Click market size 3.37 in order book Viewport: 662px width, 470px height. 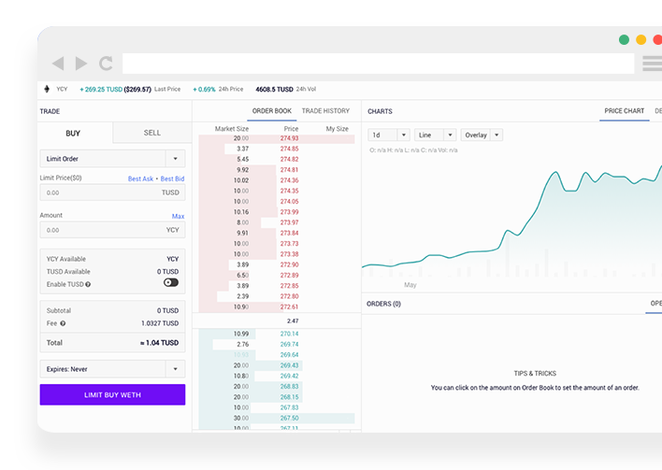pos(243,149)
